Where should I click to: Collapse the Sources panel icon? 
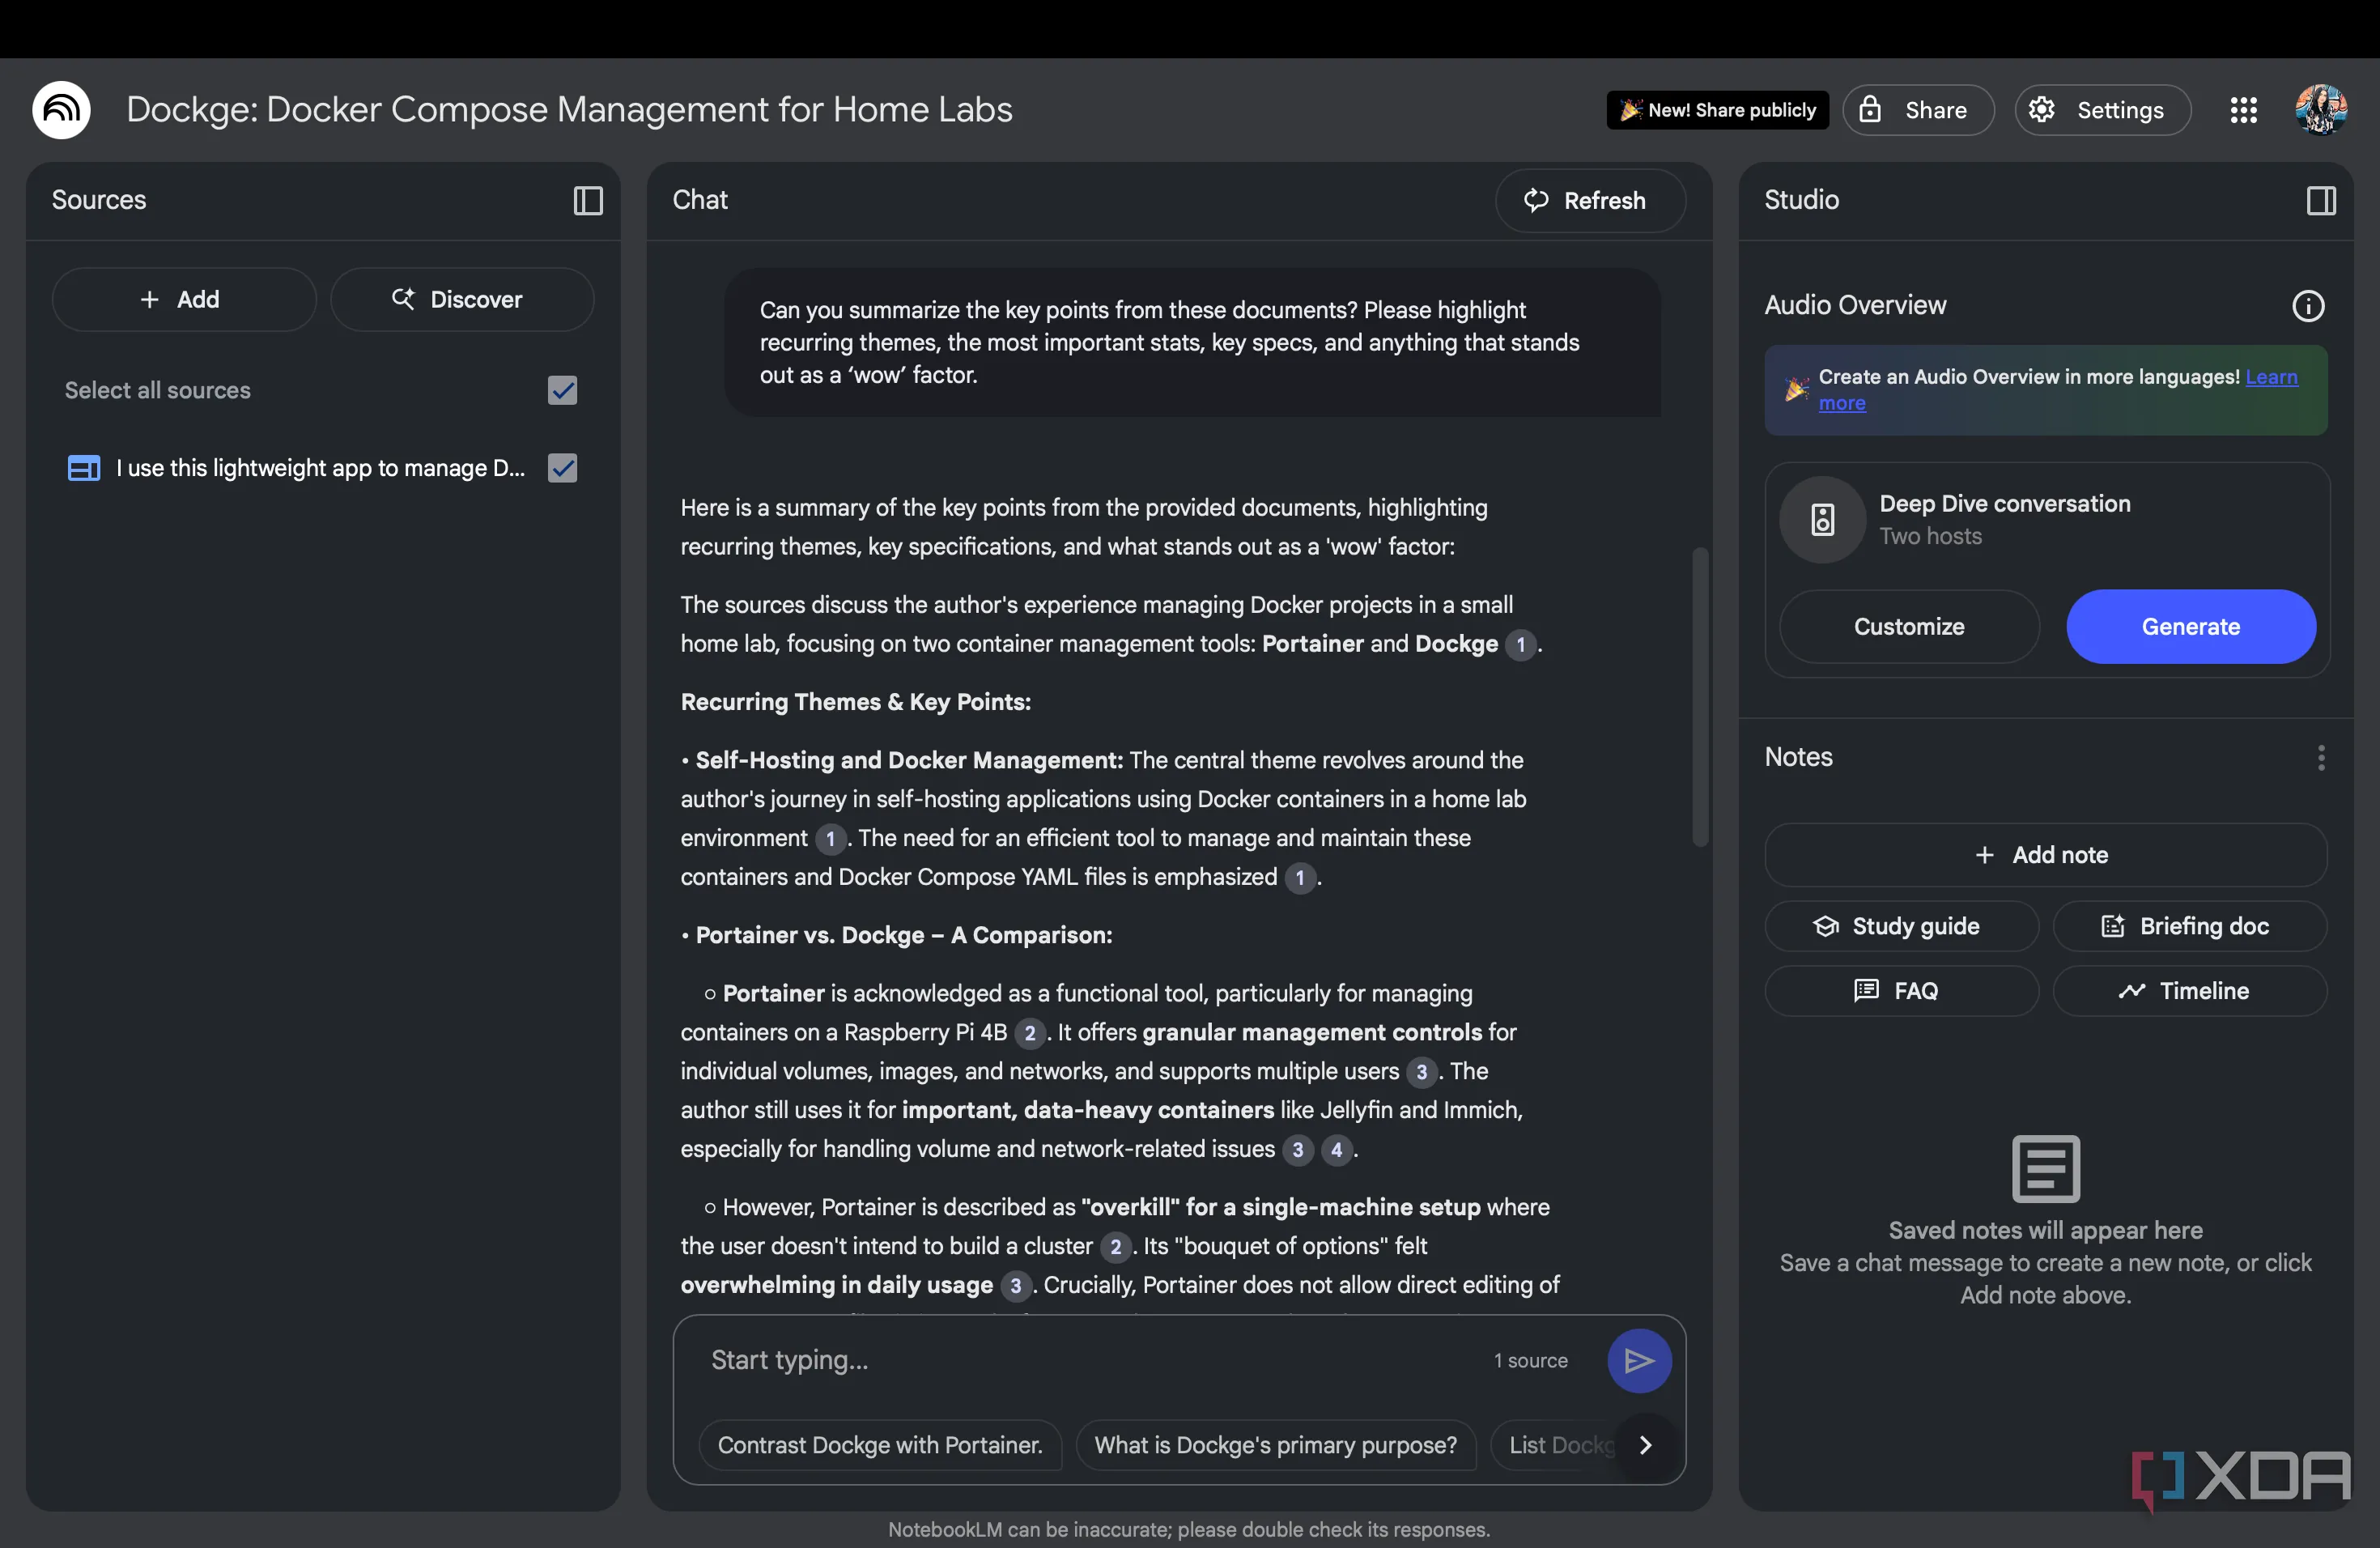pos(588,201)
